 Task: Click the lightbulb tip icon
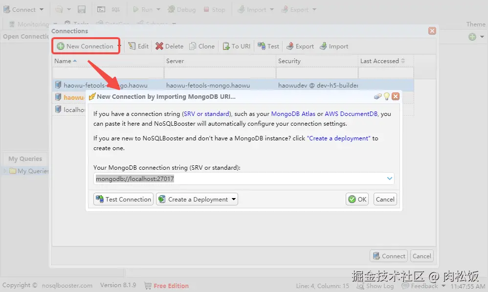tap(387, 96)
